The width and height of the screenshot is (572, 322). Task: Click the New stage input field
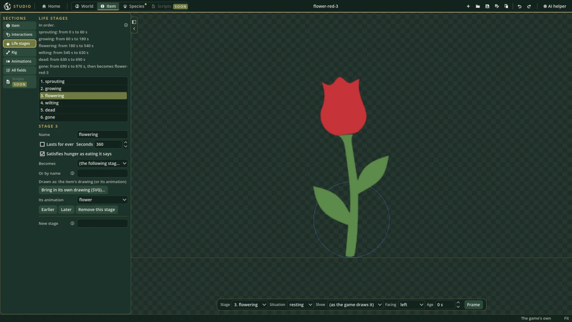[x=102, y=223]
